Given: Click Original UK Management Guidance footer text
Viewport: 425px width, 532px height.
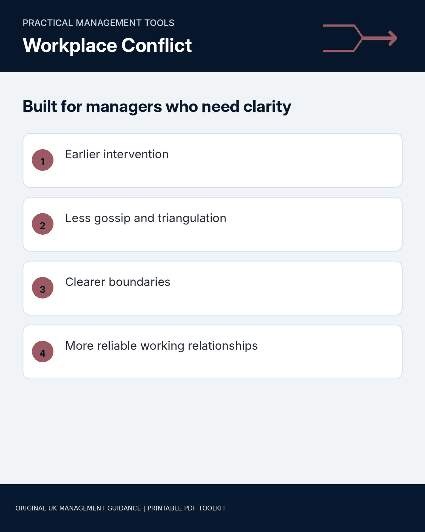Looking at the screenshot, I should (x=78, y=508).
